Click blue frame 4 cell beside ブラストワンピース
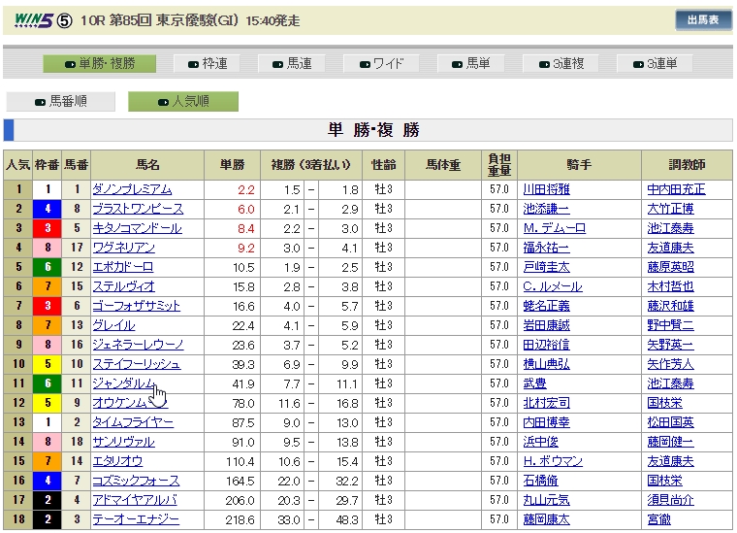Screen dimensions: 737x533 (x=48, y=209)
